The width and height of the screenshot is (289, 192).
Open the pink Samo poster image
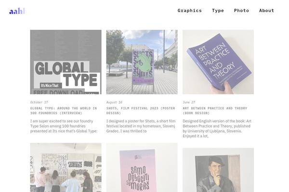tap(142, 168)
